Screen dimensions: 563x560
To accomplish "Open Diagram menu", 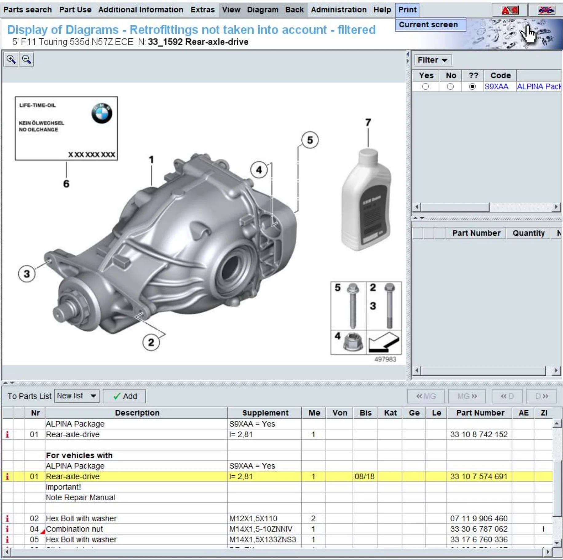I will click(x=263, y=10).
